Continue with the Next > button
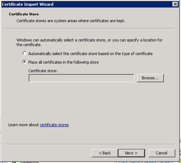Viewport: 181px width, 163px height. (x=131, y=153)
